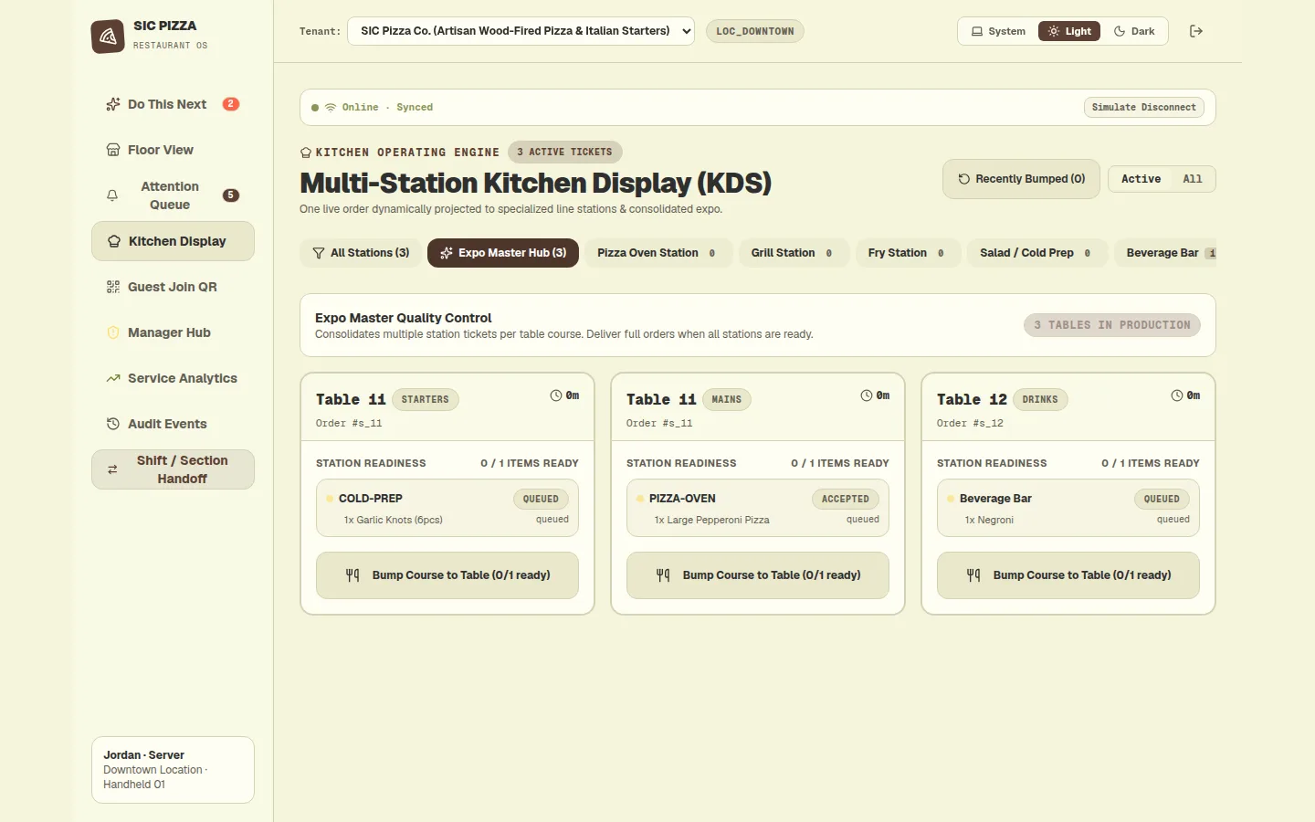Click Simulate Disconnect button
Screen dimensions: 1315x822
(x=1144, y=107)
